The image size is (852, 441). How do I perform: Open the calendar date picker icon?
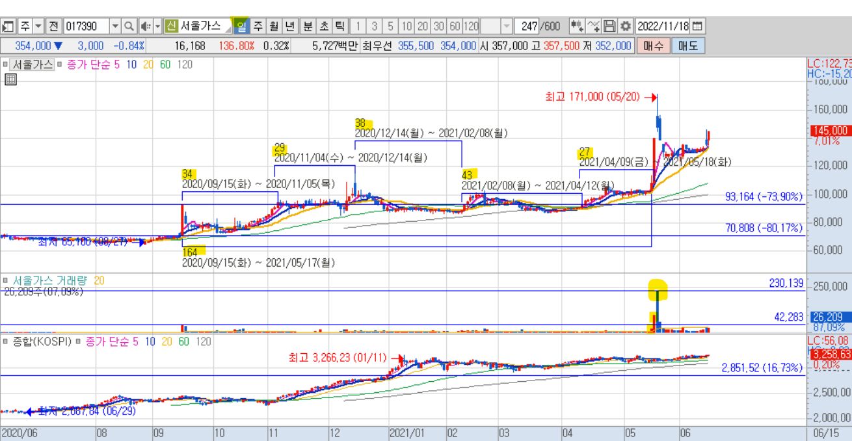(x=697, y=26)
